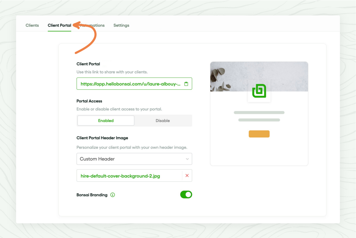
Task: Open the Custom Header dropdown
Action: pos(134,159)
